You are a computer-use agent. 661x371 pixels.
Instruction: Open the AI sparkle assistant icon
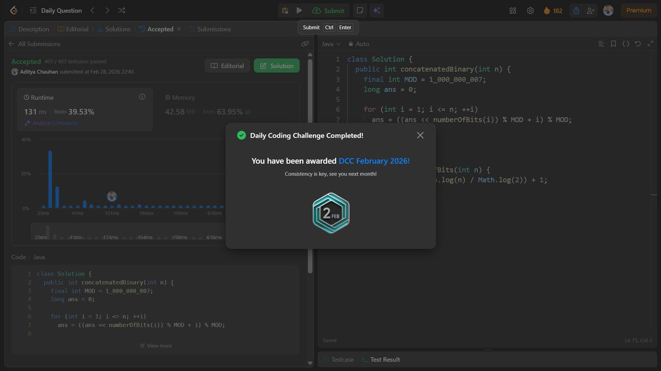click(x=377, y=10)
